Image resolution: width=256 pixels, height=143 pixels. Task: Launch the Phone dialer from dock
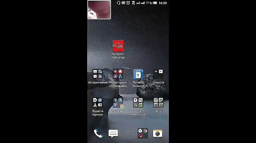98,133
